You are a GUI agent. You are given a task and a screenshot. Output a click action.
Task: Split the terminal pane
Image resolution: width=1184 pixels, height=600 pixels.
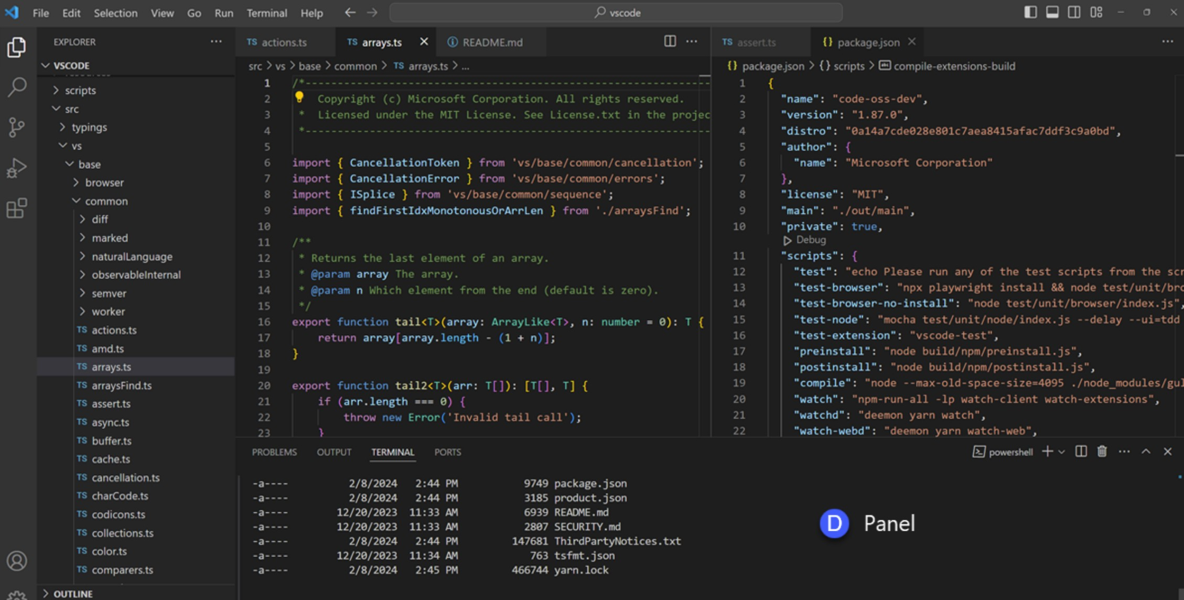[1081, 452]
